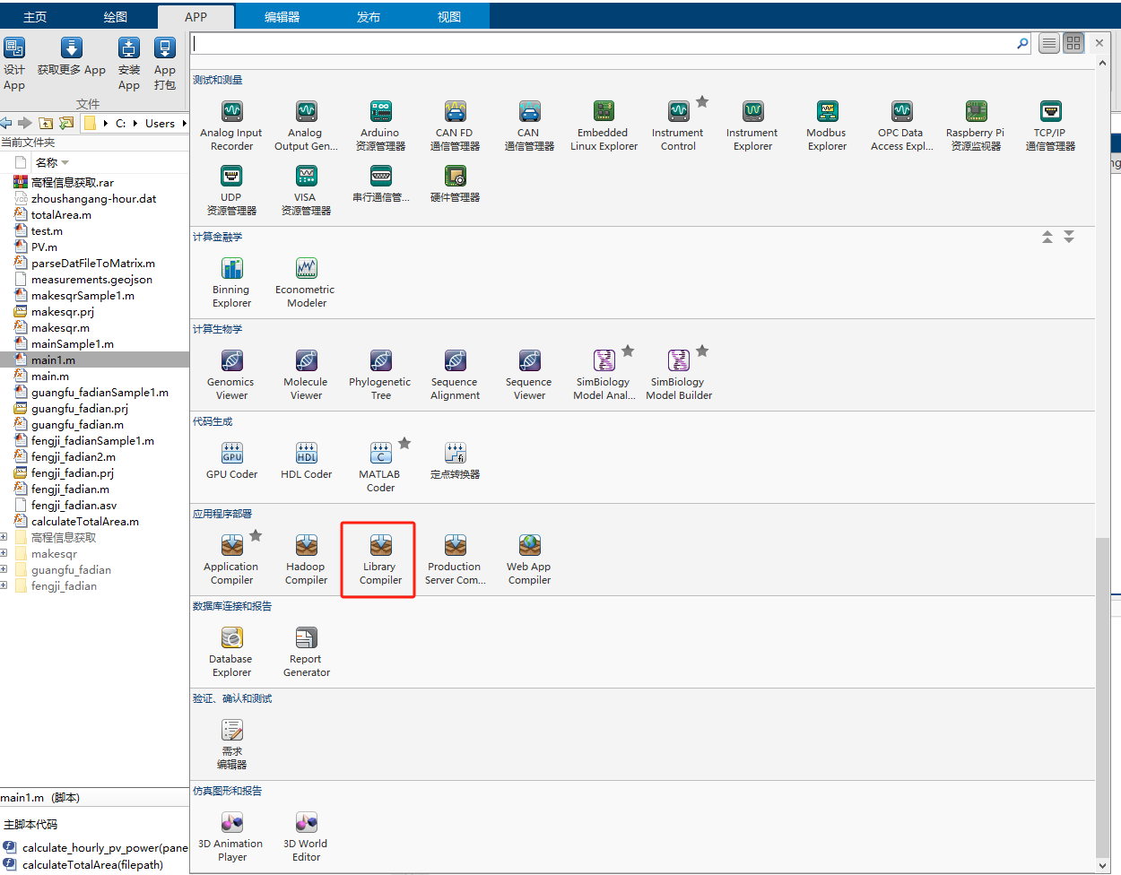Click the gallery vertical scrollbar thumb
This screenshot has width=1121, height=875.
pyautogui.click(x=1102, y=696)
